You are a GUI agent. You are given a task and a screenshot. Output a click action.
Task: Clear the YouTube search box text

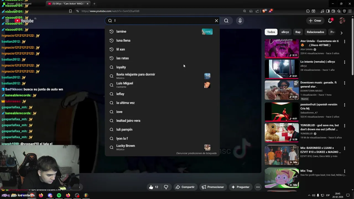coord(217,21)
